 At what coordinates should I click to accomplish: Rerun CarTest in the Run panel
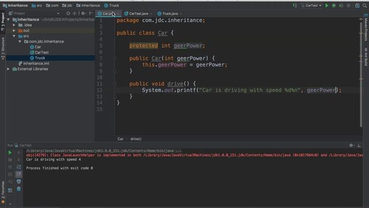tap(10, 153)
